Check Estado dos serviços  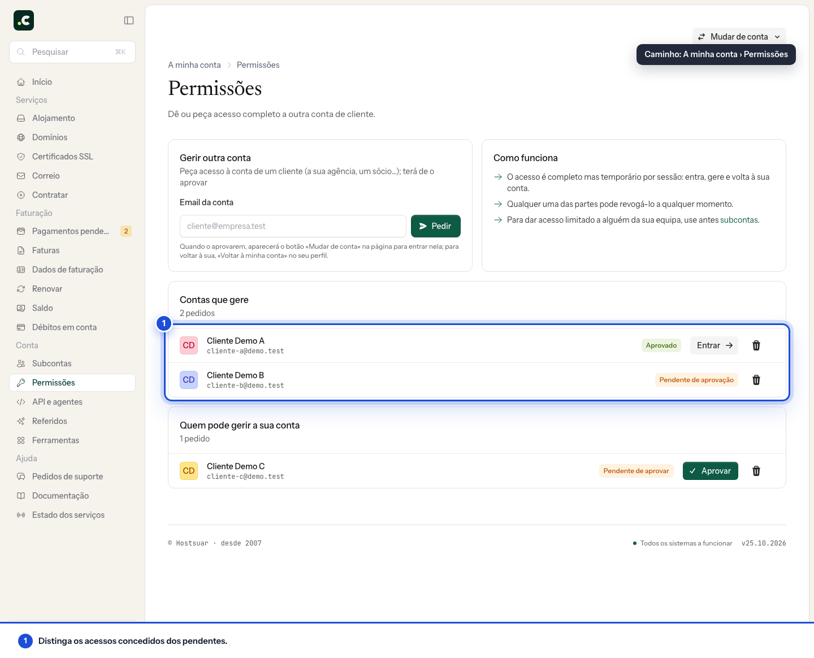[x=72, y=515]
